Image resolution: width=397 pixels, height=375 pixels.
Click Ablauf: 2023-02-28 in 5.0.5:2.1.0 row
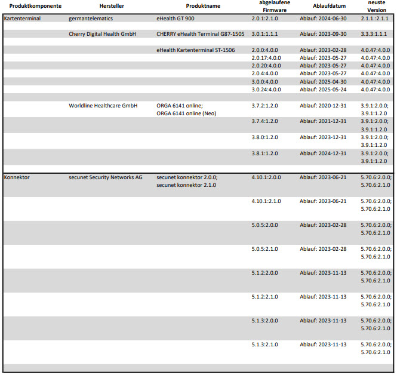point(323,249)
